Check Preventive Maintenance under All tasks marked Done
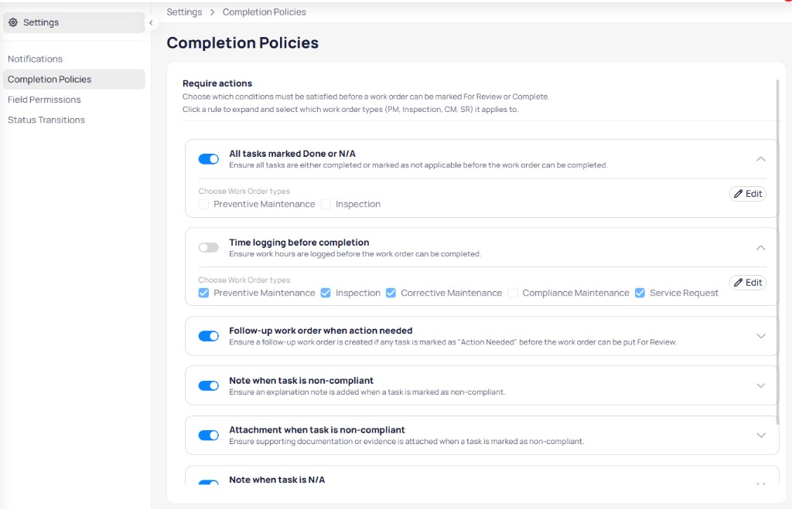 pos(203,205)
